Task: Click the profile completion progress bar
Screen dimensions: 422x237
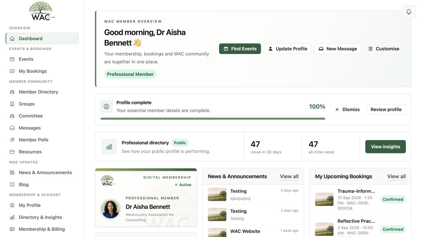Action: tap(213, 119)
